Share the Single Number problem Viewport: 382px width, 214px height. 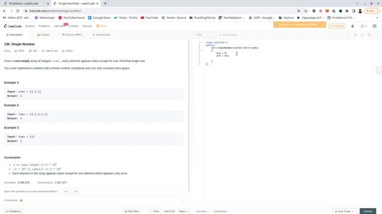tap(67, 51)
